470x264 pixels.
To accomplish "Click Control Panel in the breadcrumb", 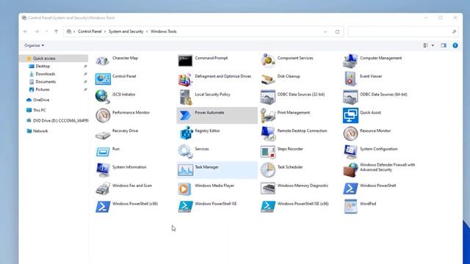I will coord(90,32).
